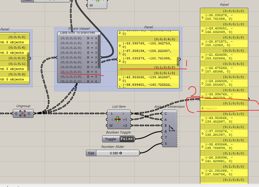259x187 pixels.
Task: Select branch {0;1;0;1;0} in Param Viewer
Action: click(79, 76)
